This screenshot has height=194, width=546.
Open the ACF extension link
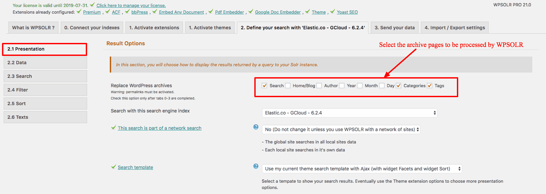pyautogui.click(x=116, y=12)
